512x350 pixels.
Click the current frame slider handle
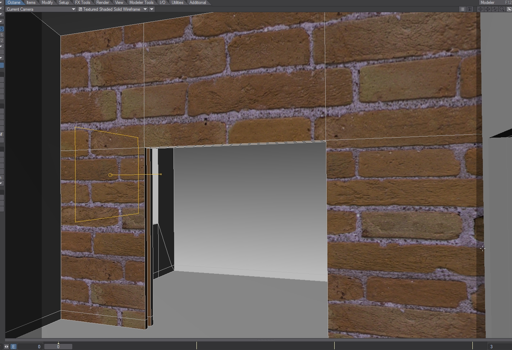click(x=58, y=347)
